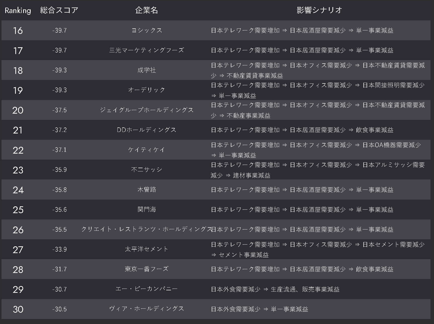
Task: Click score -39.3 in オーデリック row
Action: [x=60, y=90]
